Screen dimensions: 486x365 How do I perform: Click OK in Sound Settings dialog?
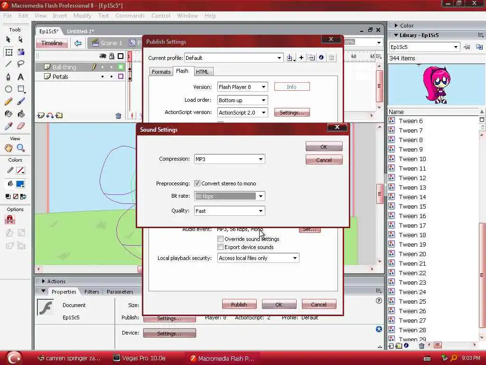[x=324, y=147]
